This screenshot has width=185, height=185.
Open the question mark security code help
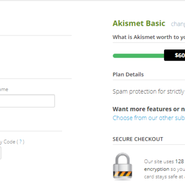[21, 142]
